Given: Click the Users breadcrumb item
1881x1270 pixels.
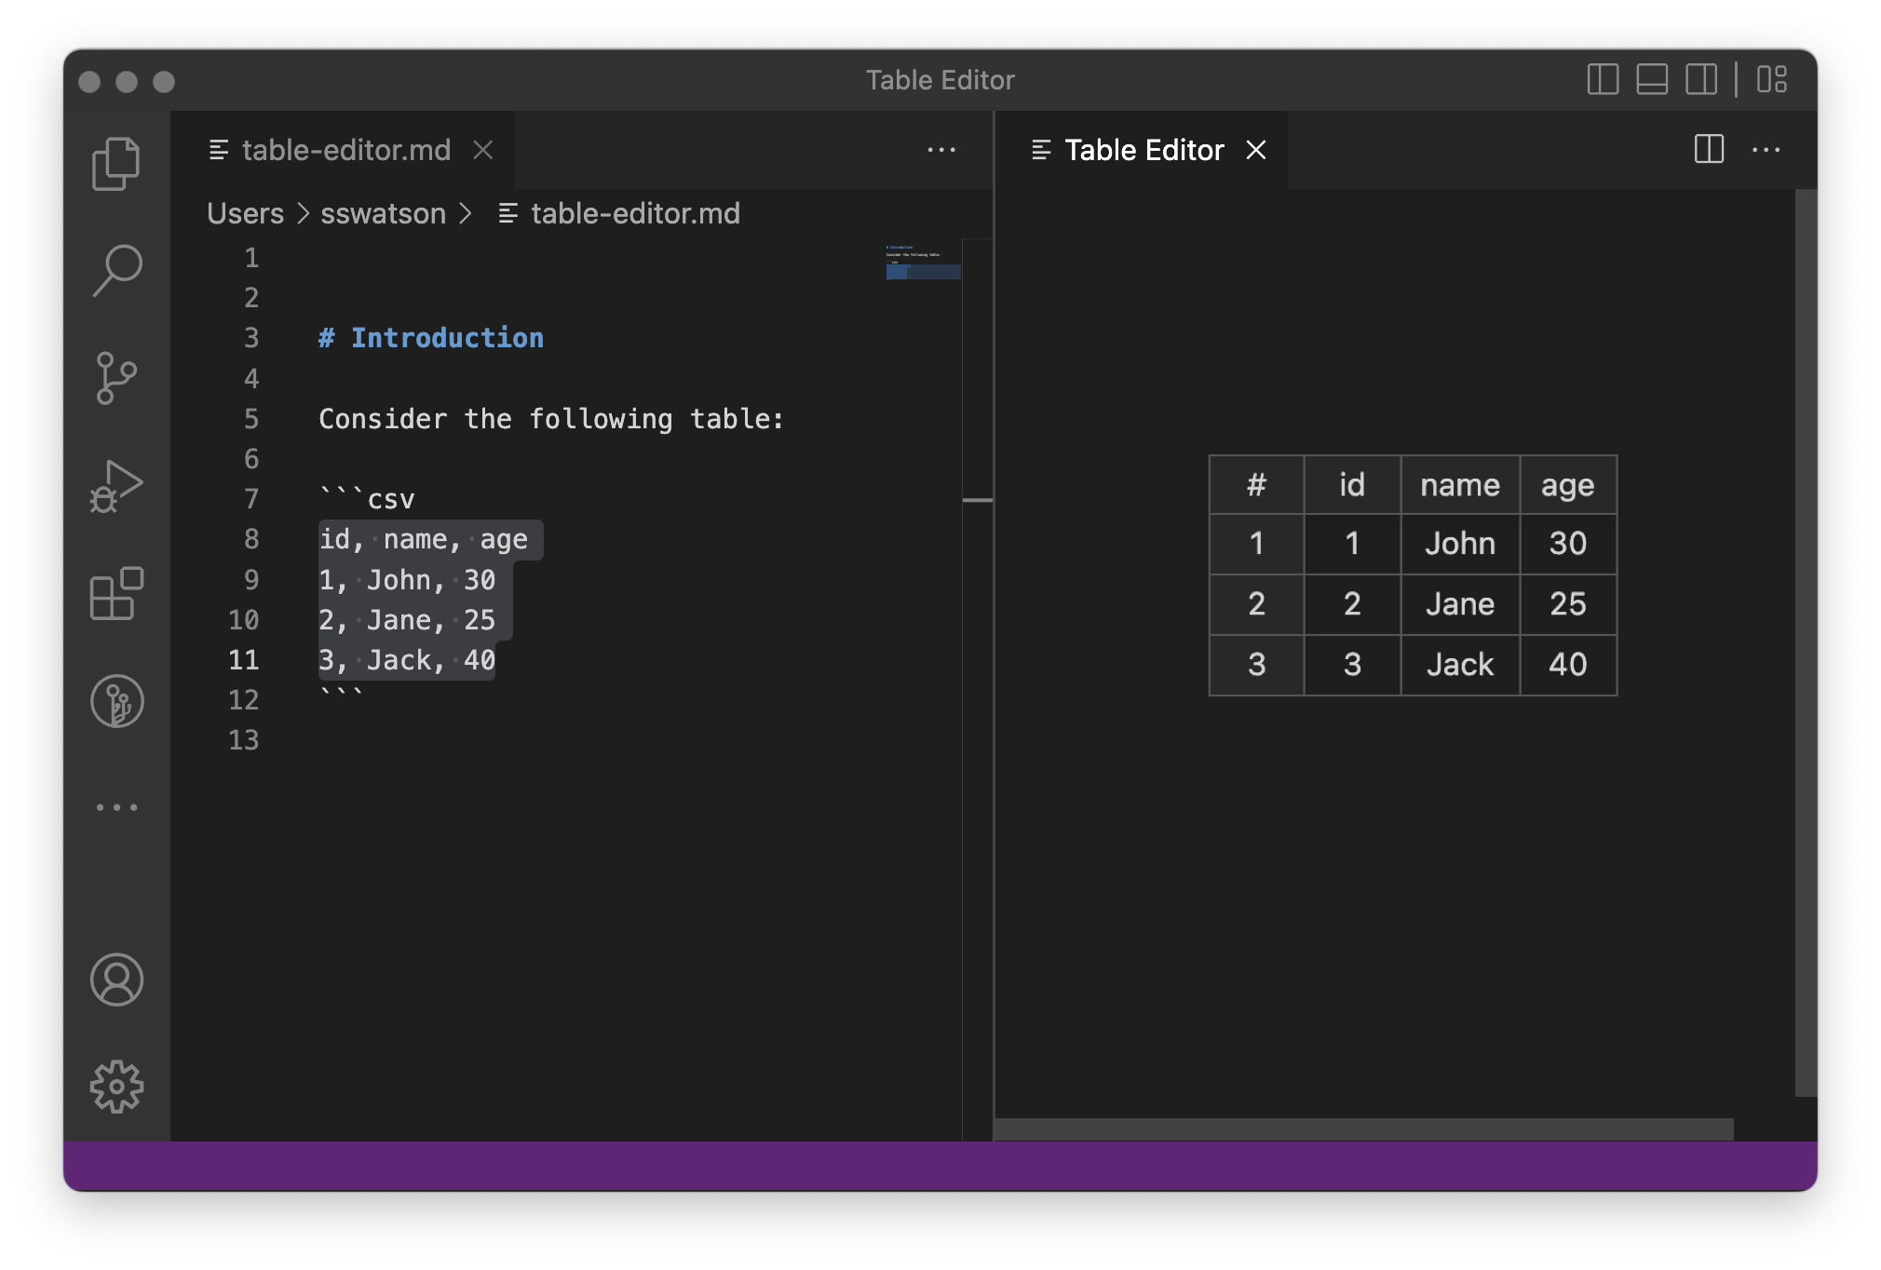Looking at the screenshot, I should tap(245, 214).
